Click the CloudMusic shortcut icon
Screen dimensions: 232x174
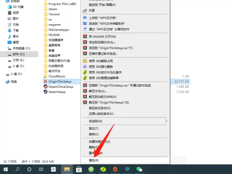click(x=45, y=76)
